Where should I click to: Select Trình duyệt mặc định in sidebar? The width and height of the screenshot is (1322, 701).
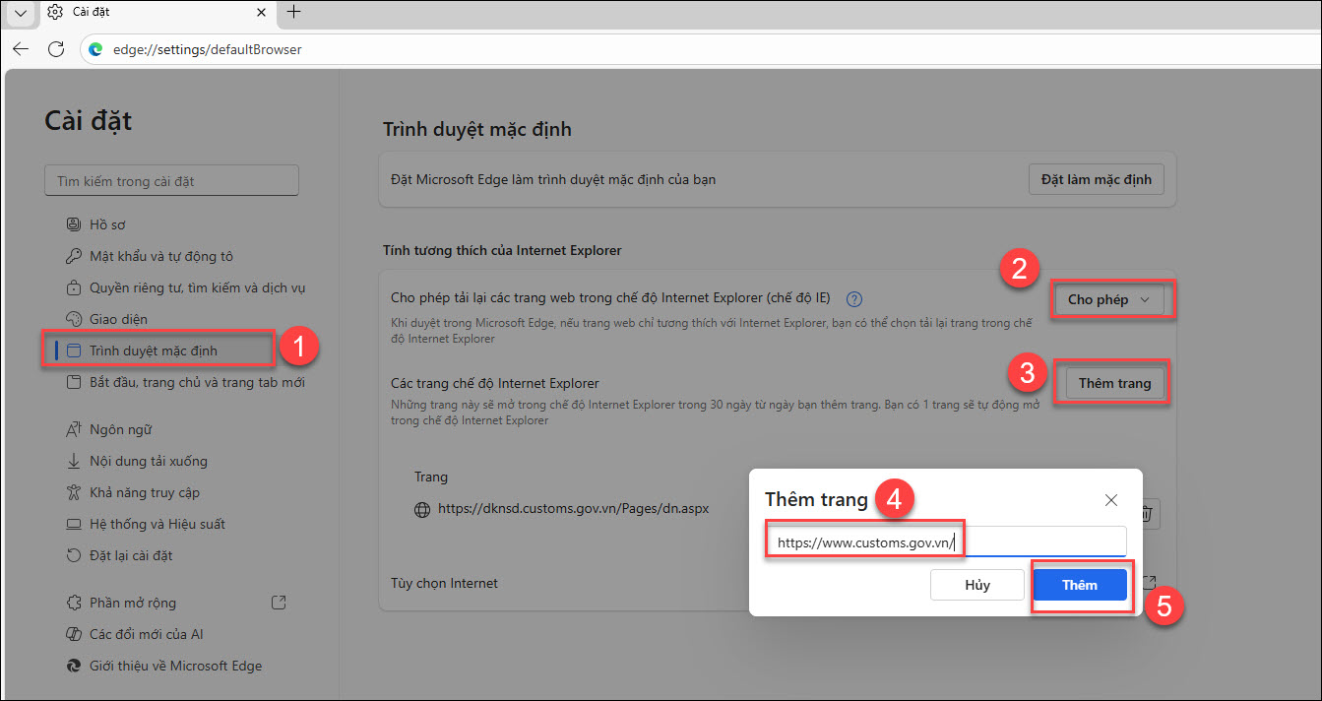(x=154, y=350)
